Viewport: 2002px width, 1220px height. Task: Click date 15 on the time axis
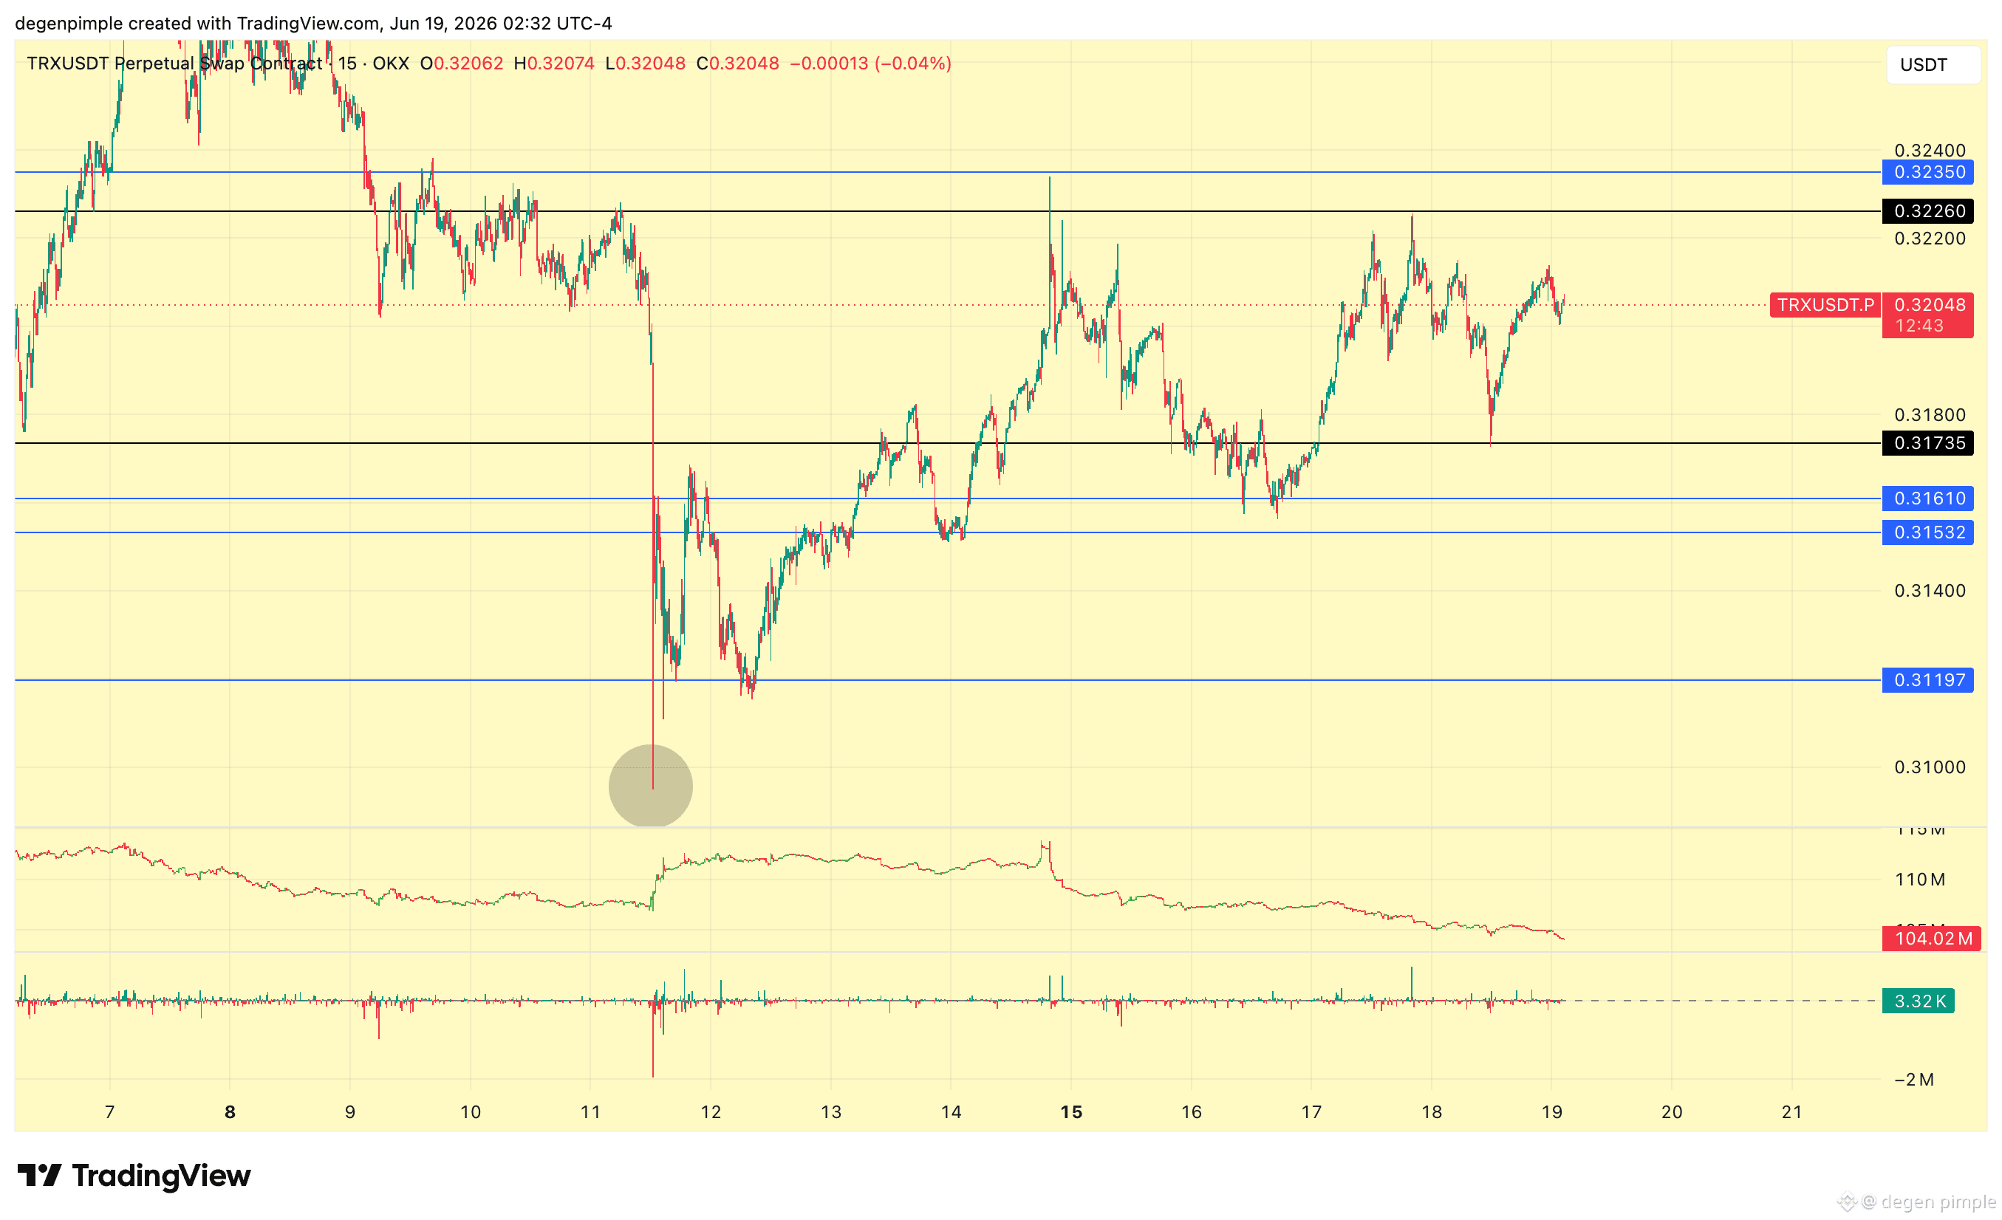point(1072,1113)
